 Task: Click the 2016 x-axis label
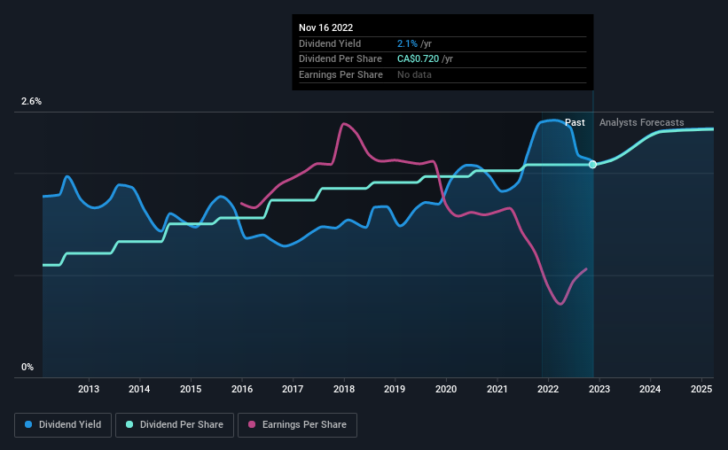tap(242, 389)
